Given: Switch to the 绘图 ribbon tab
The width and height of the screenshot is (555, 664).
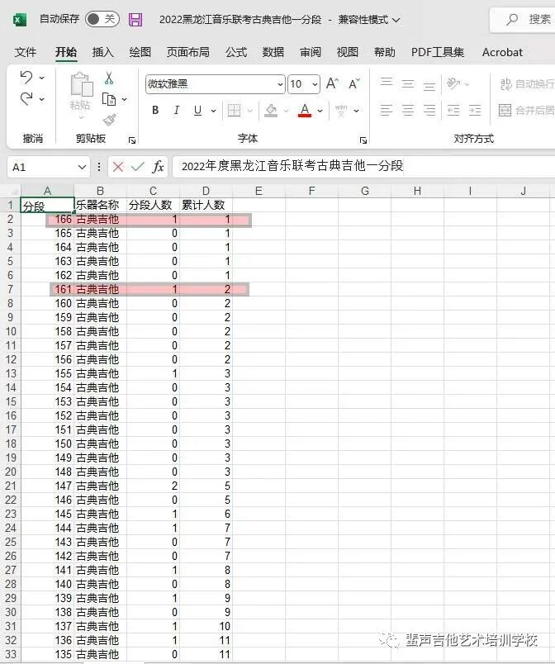Looking at the screenshot, I should pyautogui.click(x=140, y=52).
